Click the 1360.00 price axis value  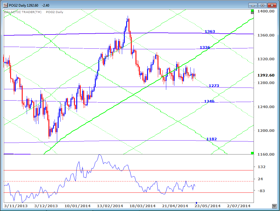266,35
